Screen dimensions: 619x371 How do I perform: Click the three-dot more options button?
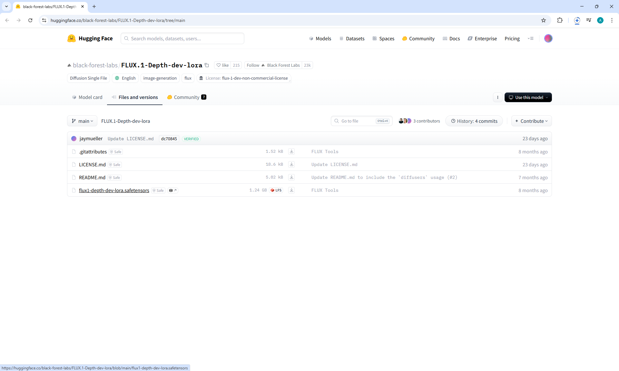pyautogui.click(x=497, y=97)
